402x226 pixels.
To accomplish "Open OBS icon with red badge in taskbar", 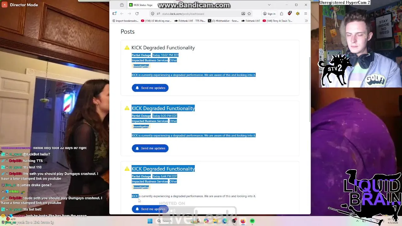I will pos(234,221).
